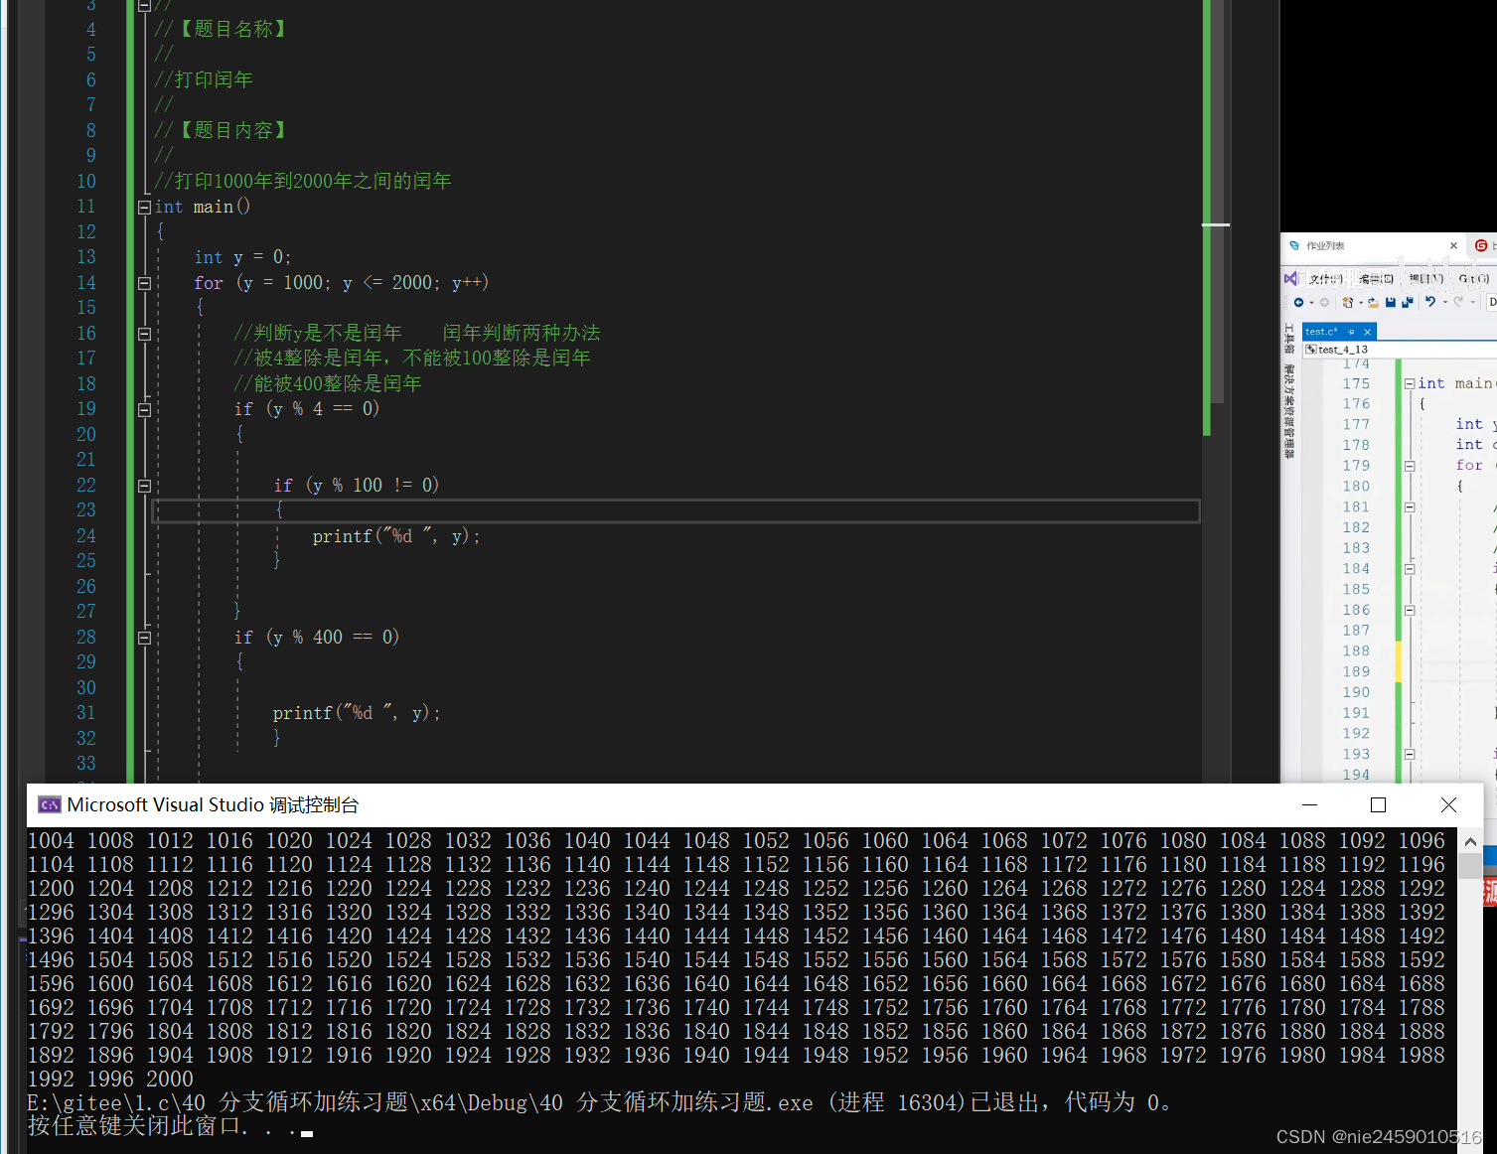1497x1154 pixels.
Task: Close the debug console window
Action: 1448,804
